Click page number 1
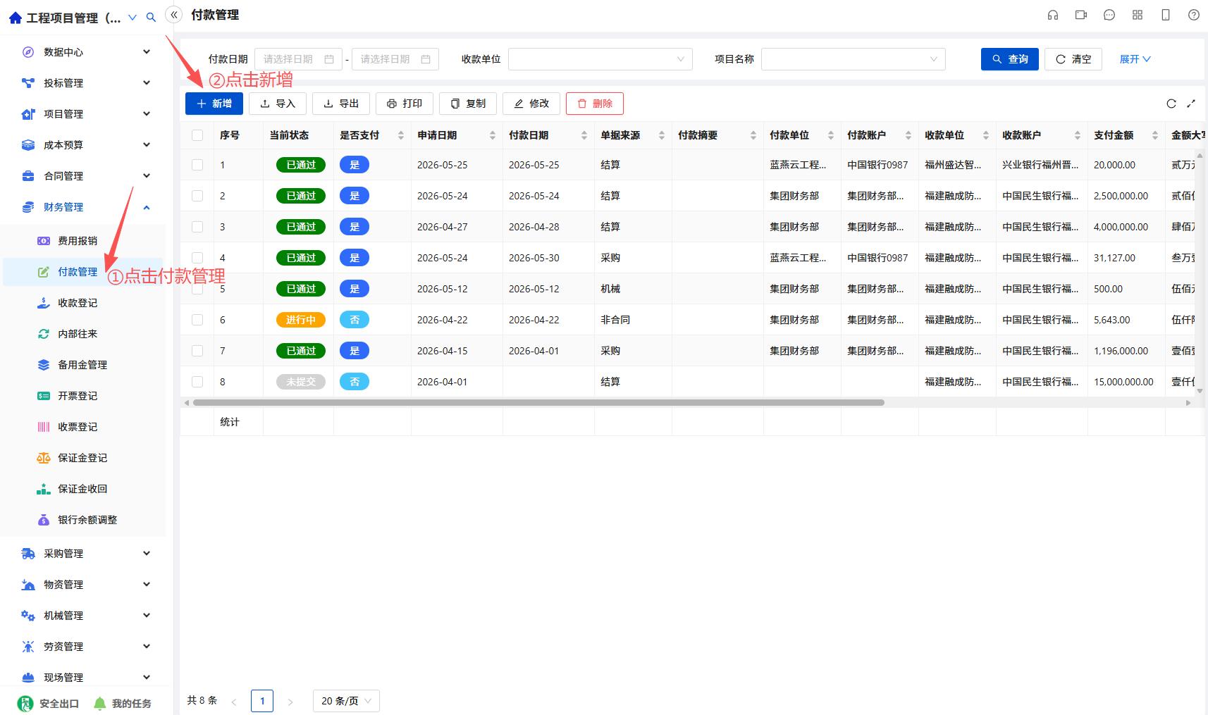This screenshot has height=715, width=1208. (262, 701)
